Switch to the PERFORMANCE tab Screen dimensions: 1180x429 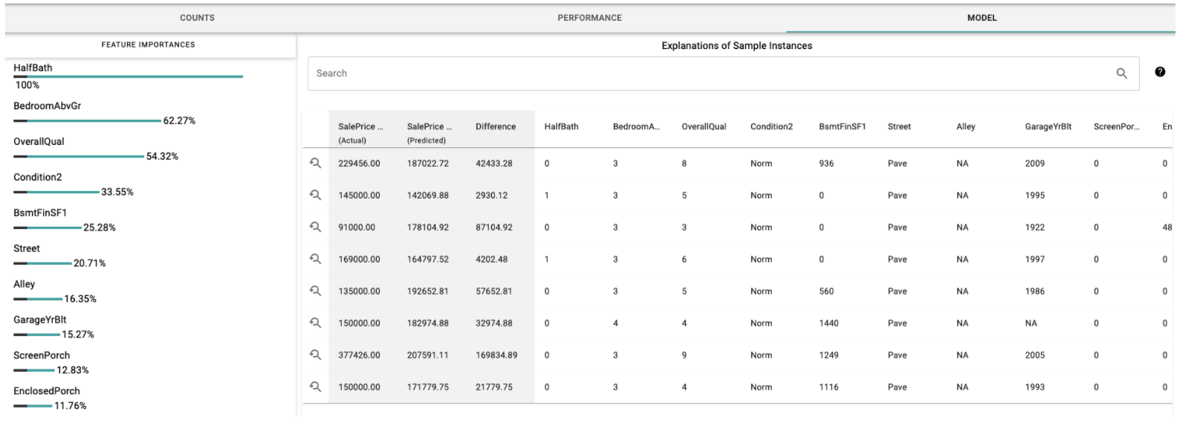point(589,18)
